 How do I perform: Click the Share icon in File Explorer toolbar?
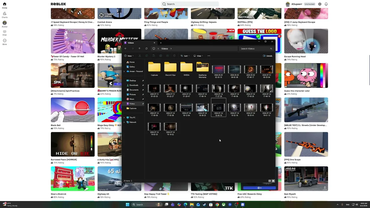pyautogui.click(x=167, y=56)
